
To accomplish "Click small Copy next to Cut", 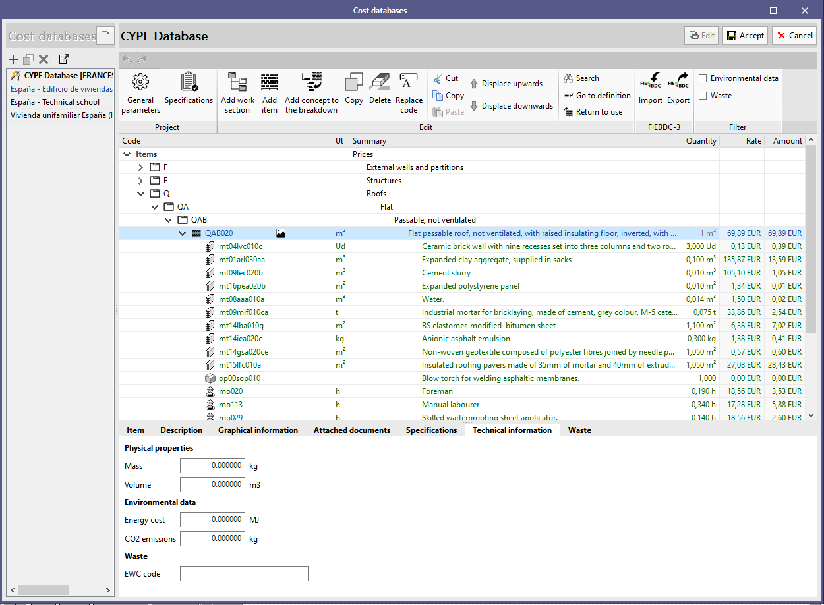I will point(448,96).
